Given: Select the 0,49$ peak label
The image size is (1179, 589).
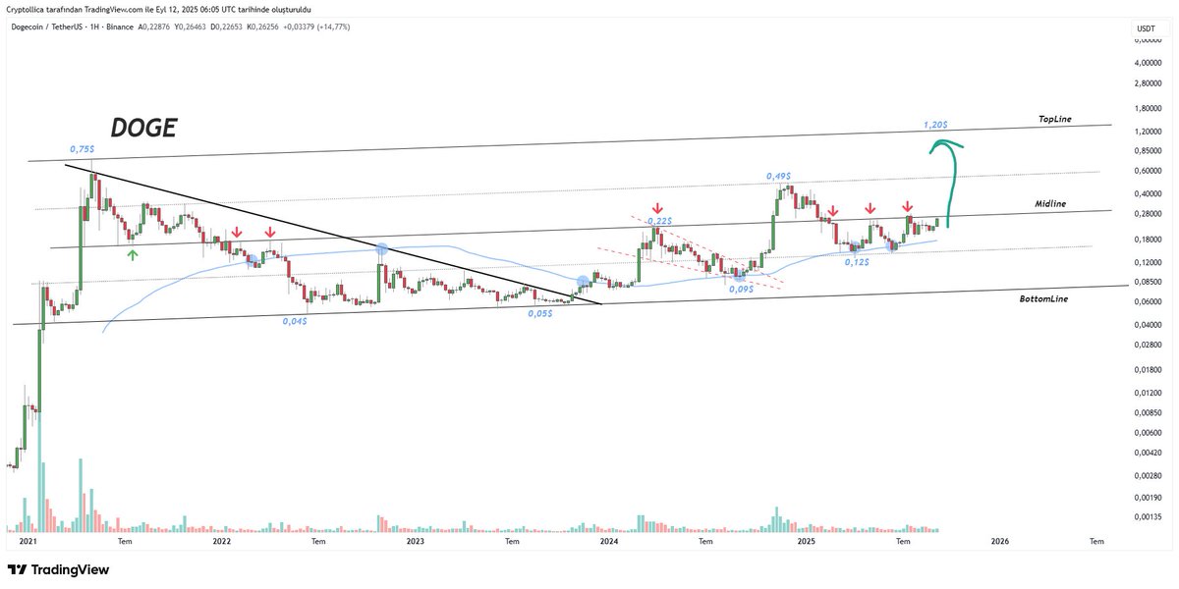Looking at the screenshot, I should tap(778, 177).
